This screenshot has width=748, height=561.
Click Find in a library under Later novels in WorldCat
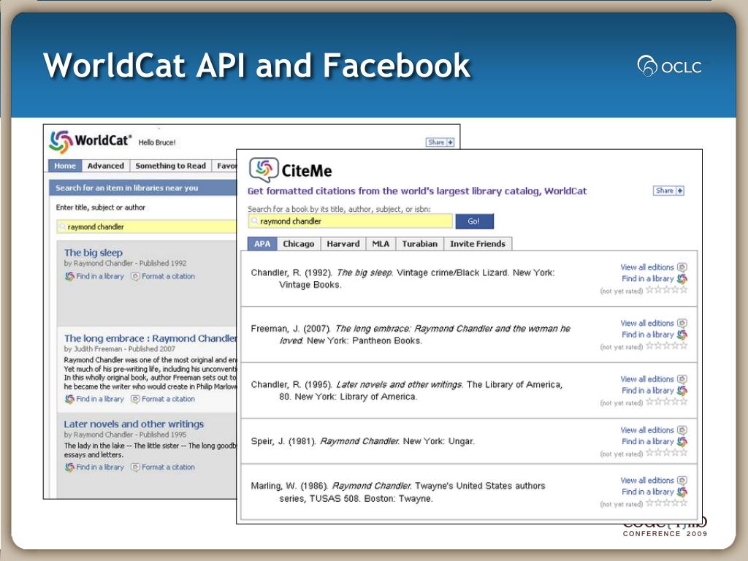(x=99, y=467)
